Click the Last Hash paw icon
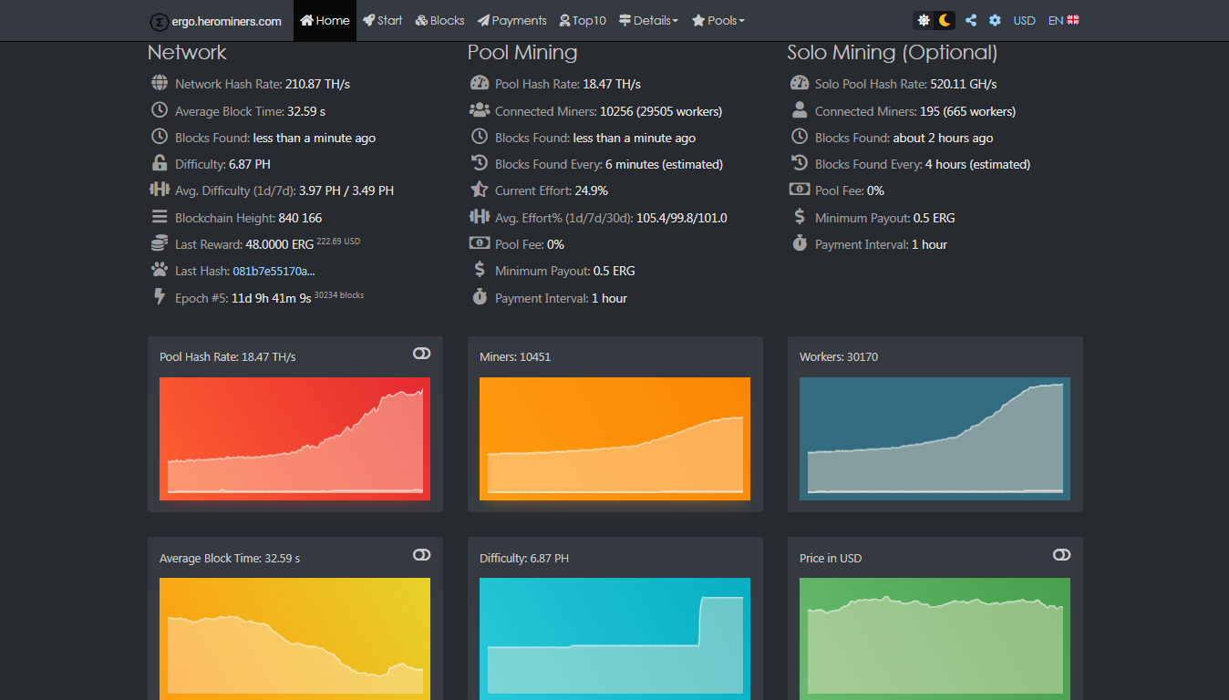Image resolution: width=1229 pixels, height=700 pixels. [160, 271]
